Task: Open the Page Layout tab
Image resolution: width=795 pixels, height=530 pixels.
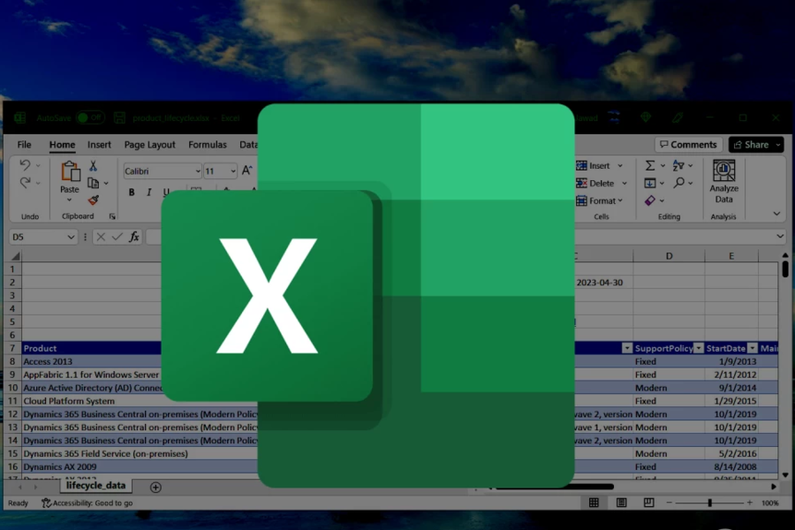Action: [149, 145]
